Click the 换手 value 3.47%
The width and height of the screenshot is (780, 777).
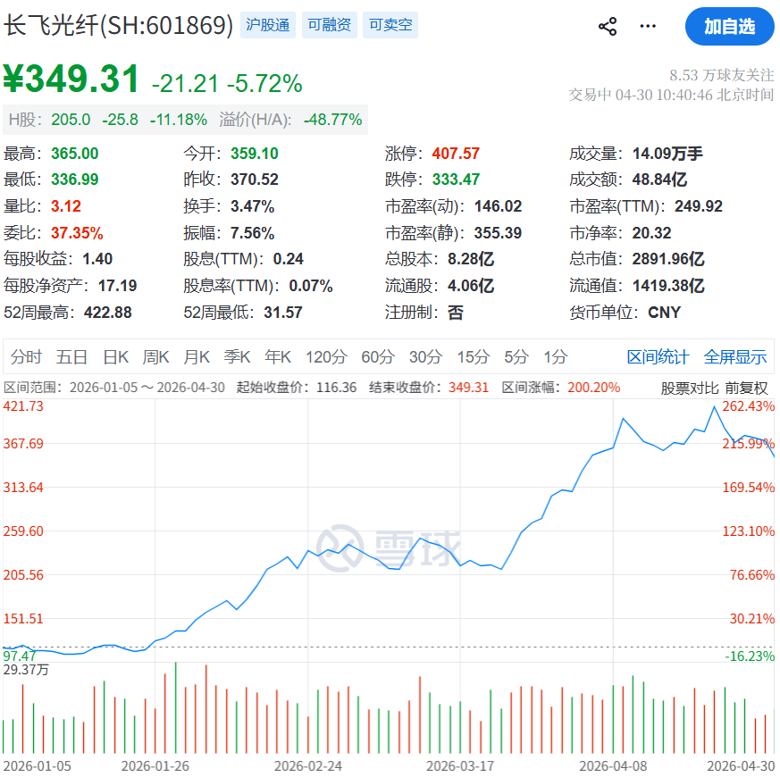252,205
